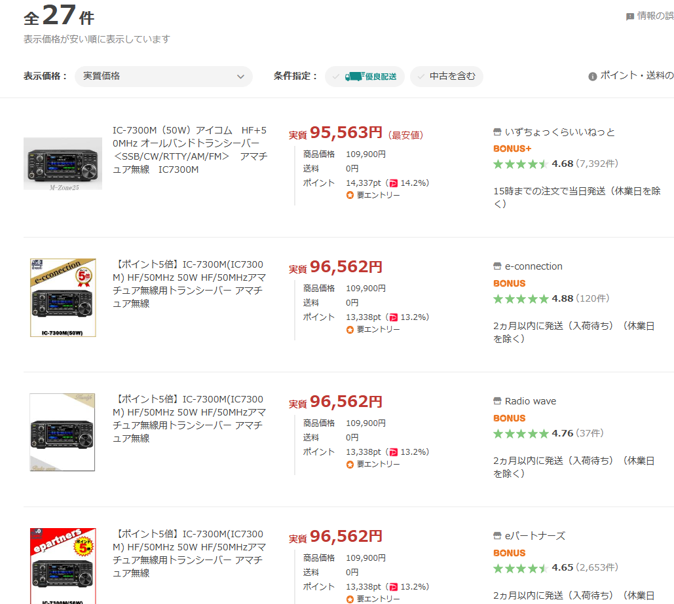Screen dimensions: 674x604
Task: Click the store icon beside eパートナーズ
Action: pos(497,536)
